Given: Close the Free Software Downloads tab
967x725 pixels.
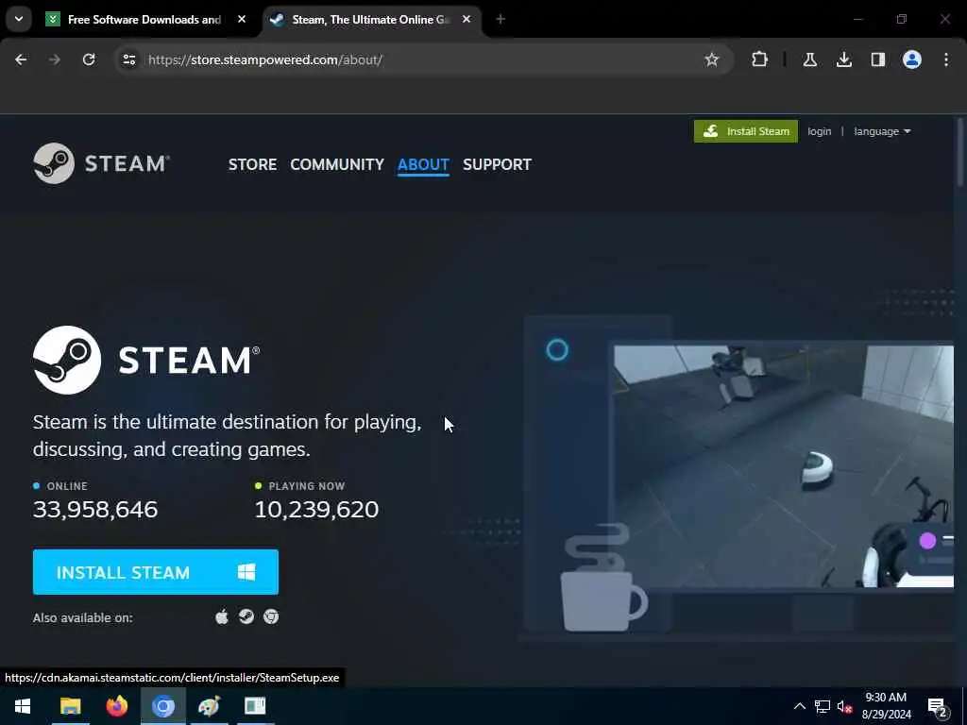Looking at the screenshot, I should (242, 20).
